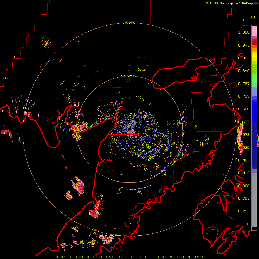Click the 0.360 scale value
The width and height of the screenshot is (259, 259).
pyautogui.click(x=244, y=186)
